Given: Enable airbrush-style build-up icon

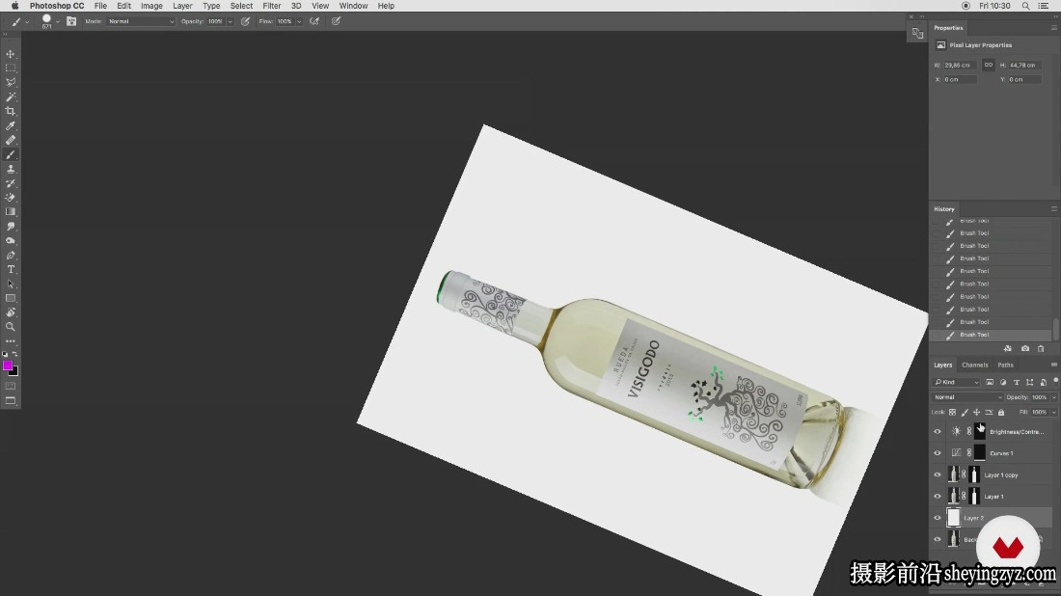Looking at the screenshot, I should click(314, 21).
